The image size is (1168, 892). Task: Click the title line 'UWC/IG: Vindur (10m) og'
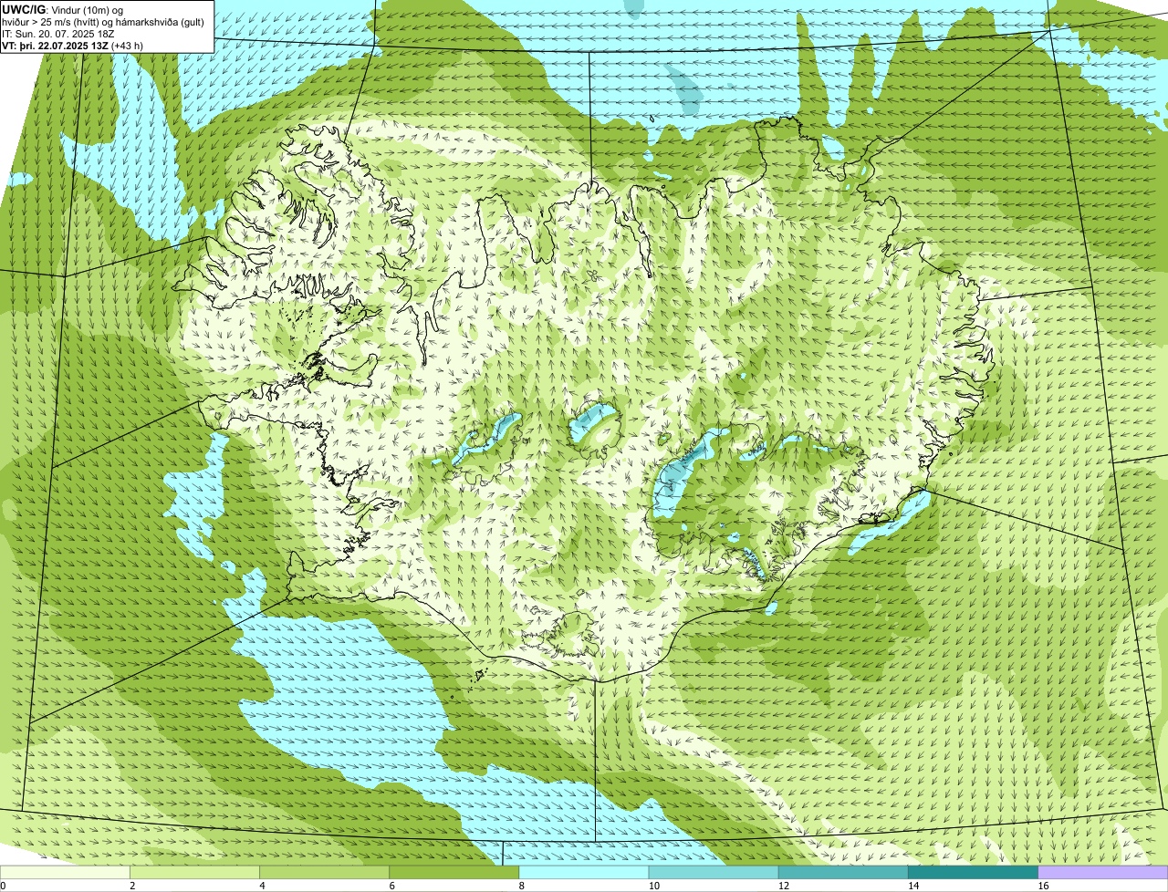point(63,9)
